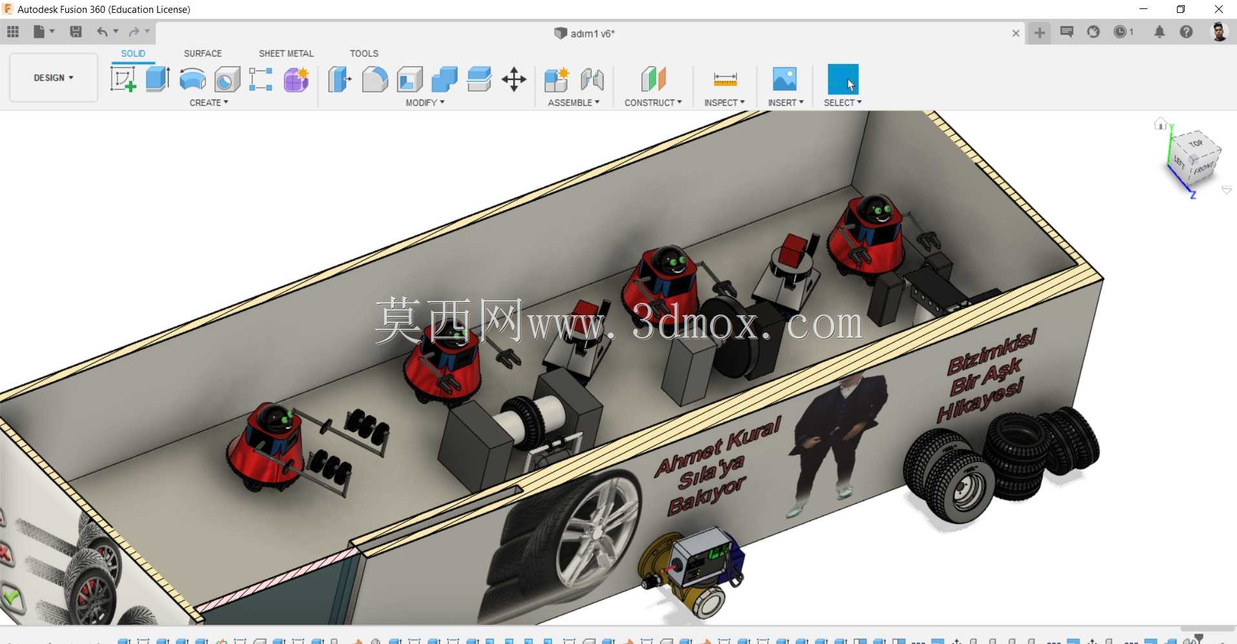Select the Measure tool

[x=725, y=79]
